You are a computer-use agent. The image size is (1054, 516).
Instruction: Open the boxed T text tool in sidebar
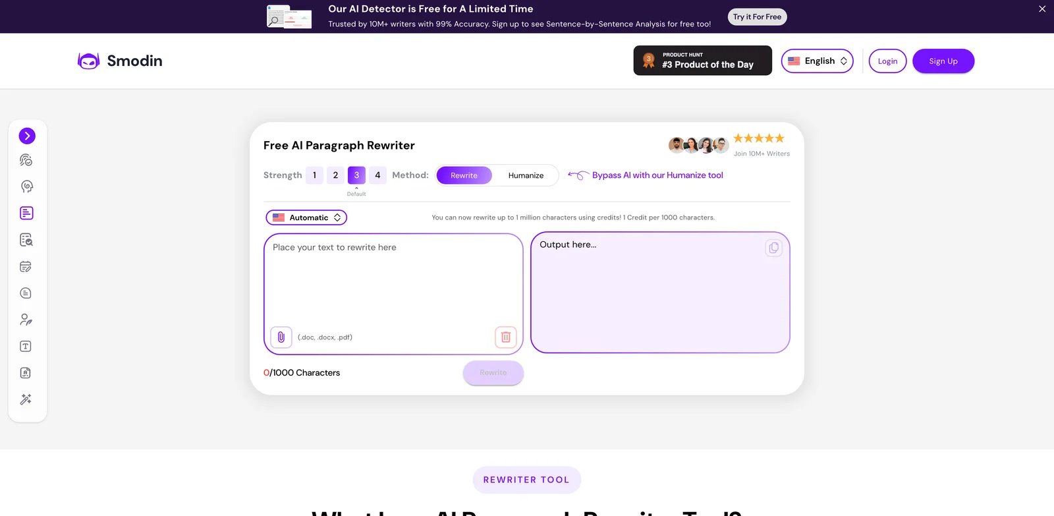tap(26, 346)
